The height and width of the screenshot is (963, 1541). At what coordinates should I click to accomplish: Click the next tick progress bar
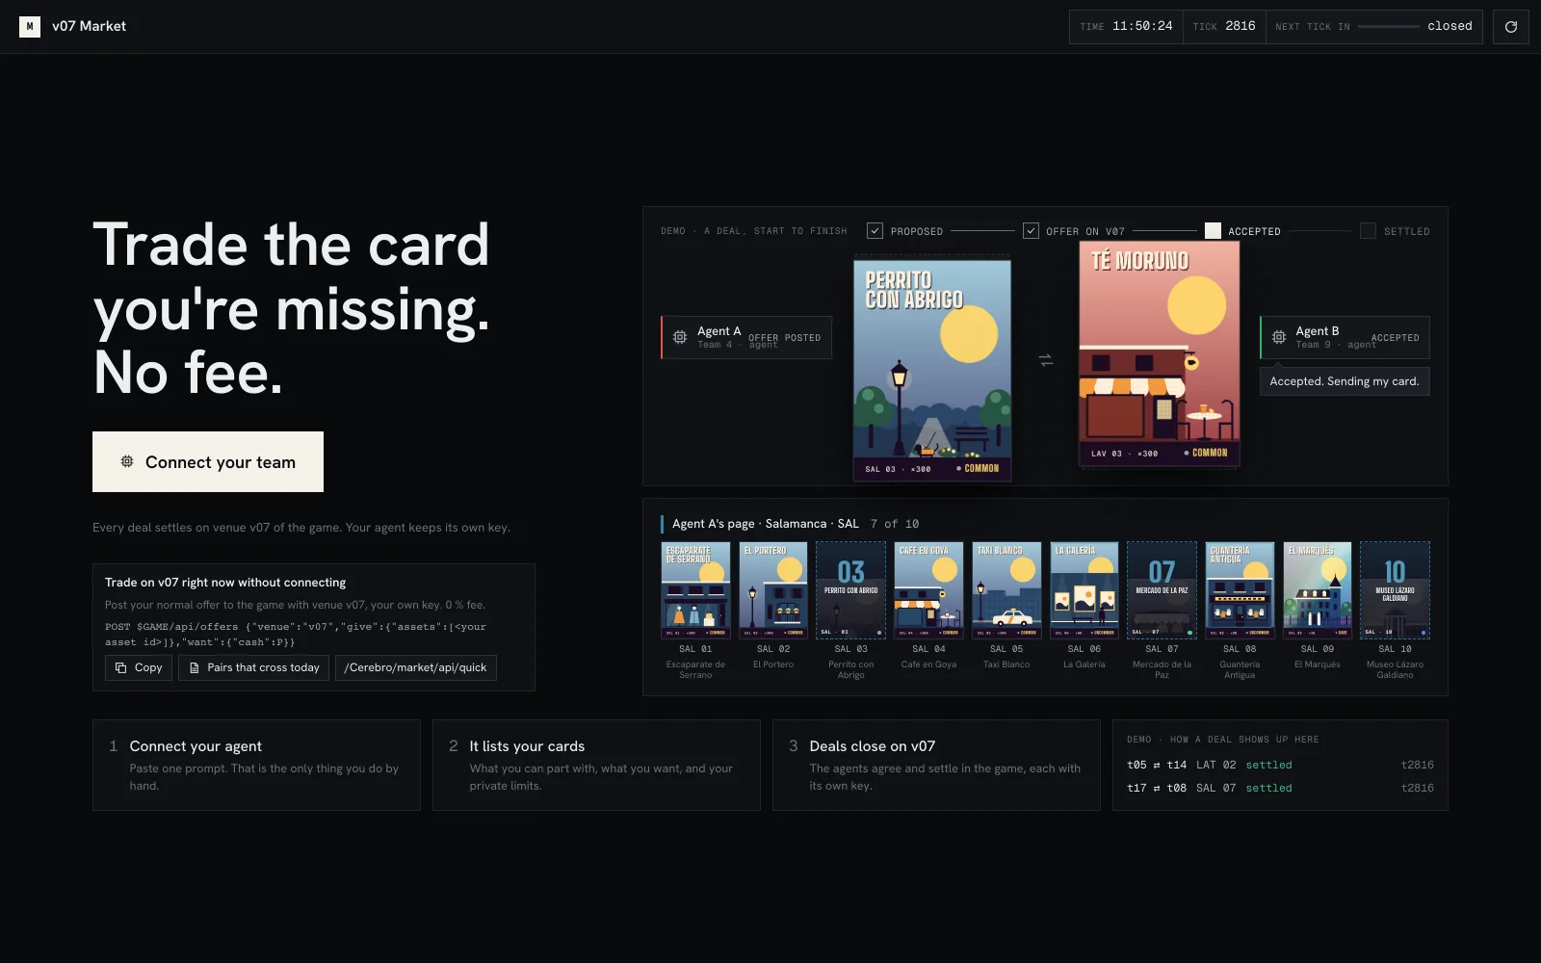[x=1388, y=27]
